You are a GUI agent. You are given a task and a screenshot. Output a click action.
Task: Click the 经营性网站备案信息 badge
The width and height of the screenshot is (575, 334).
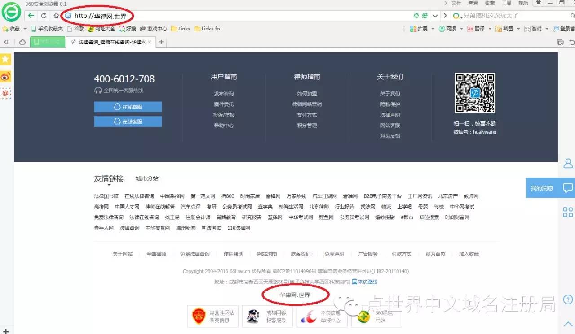[x=213, y=317]
